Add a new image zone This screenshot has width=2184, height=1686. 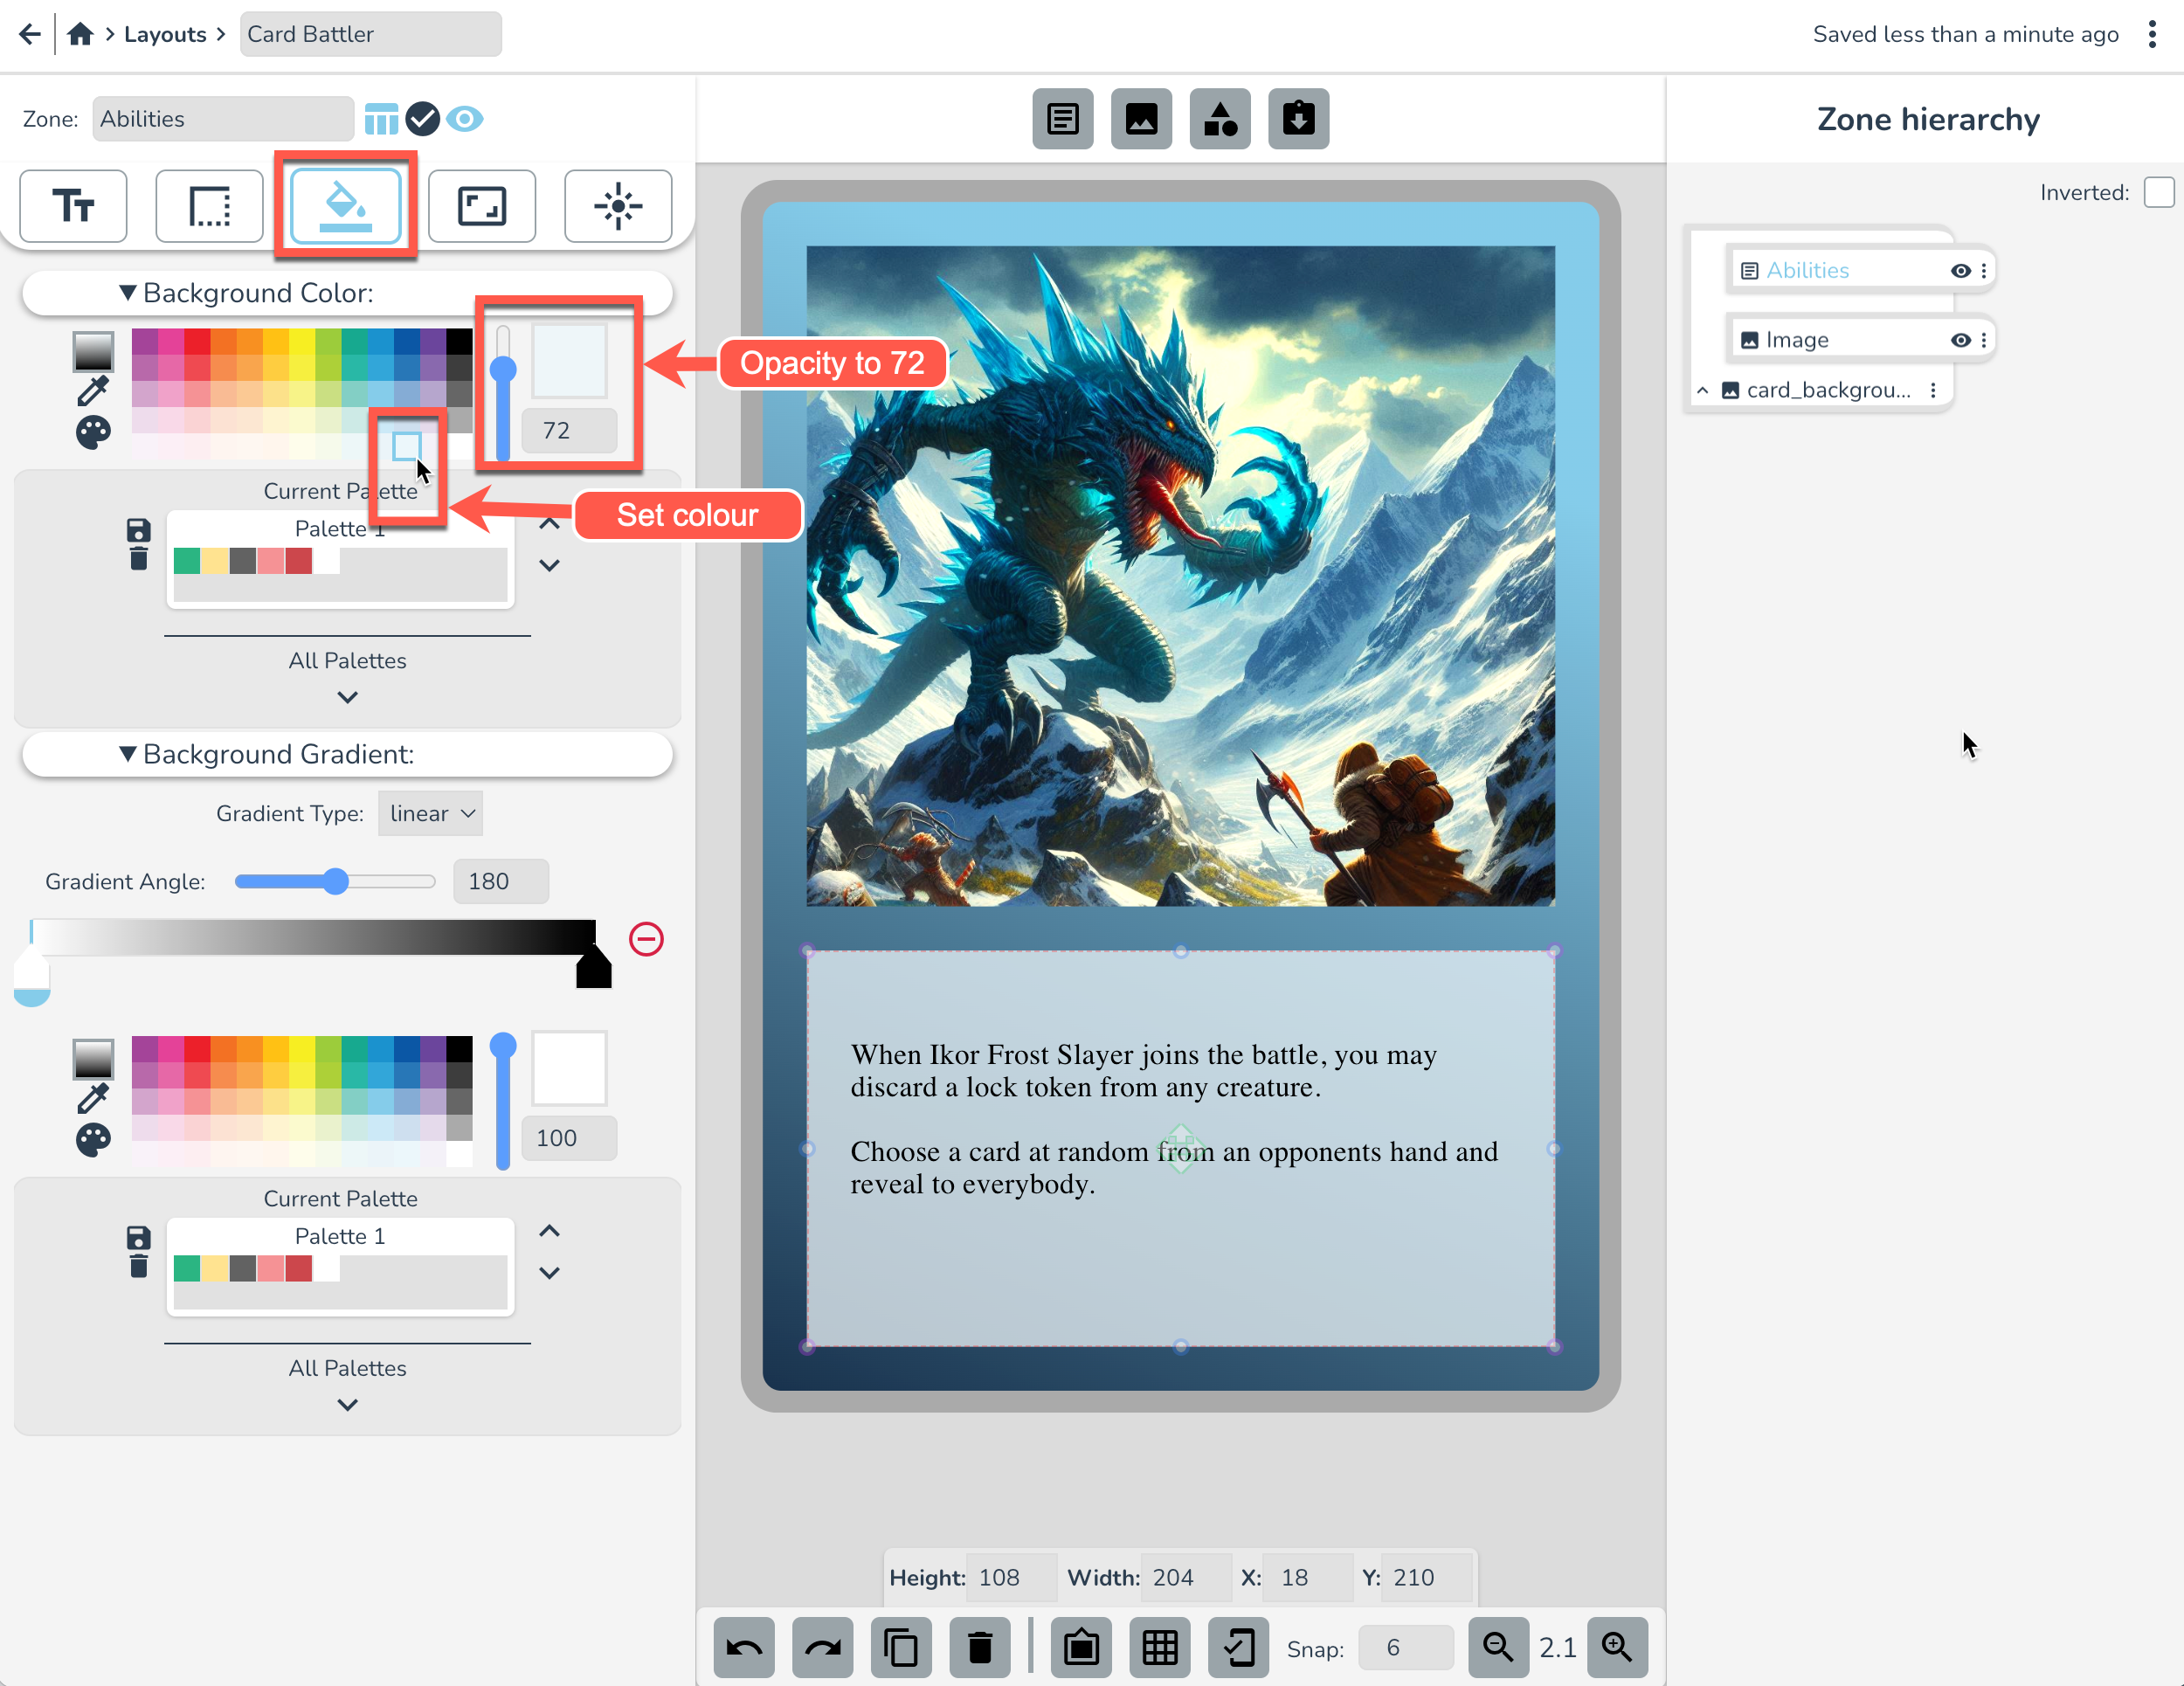pyautogui.click(x=1141, y=119)
